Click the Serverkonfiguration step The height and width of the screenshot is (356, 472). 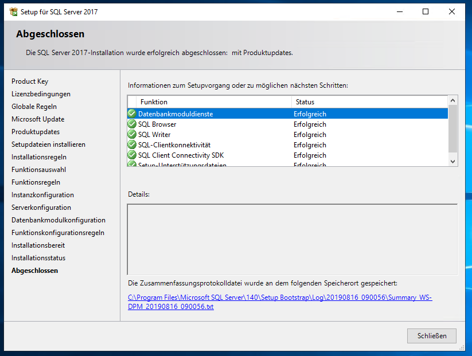coord(41,208)
